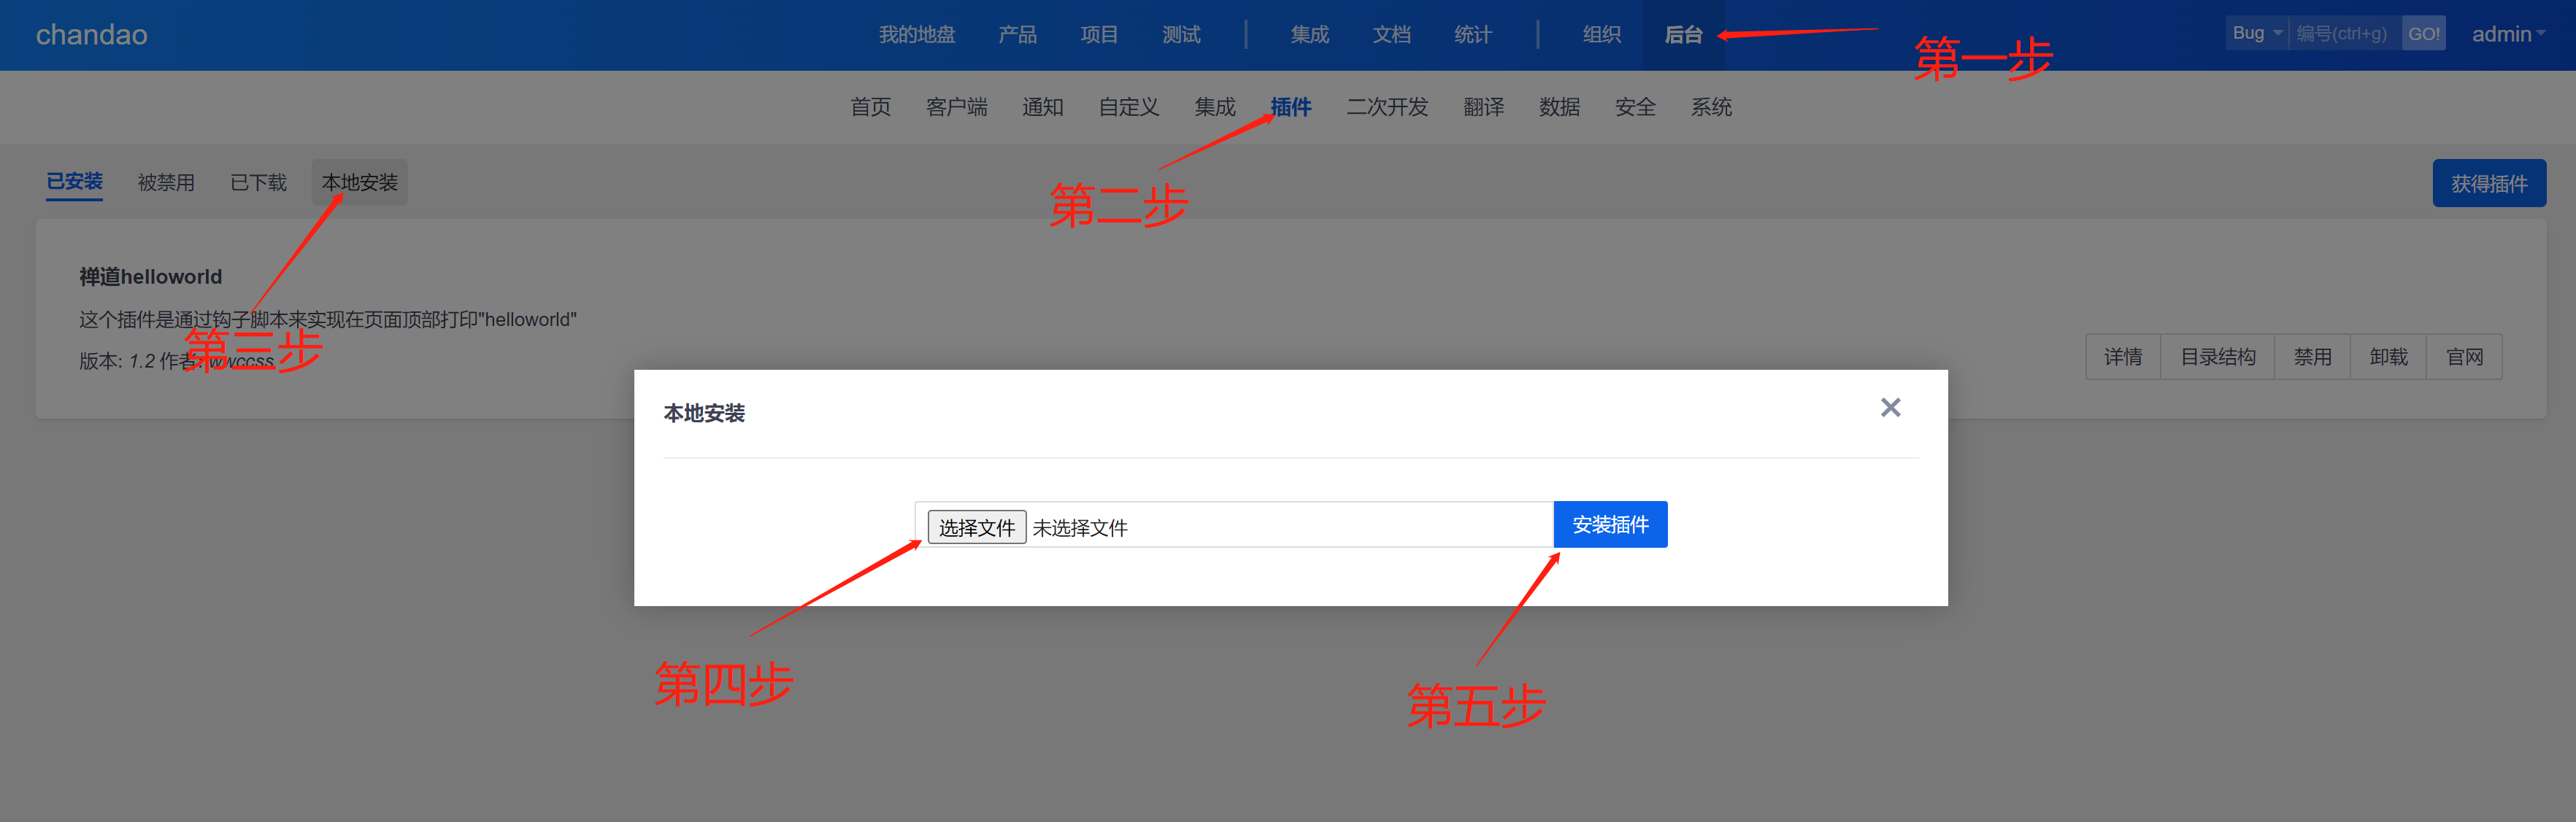Switch to the 已下载 tab
This screenshot has width=2576, height=822.
(x=258, y=183)
